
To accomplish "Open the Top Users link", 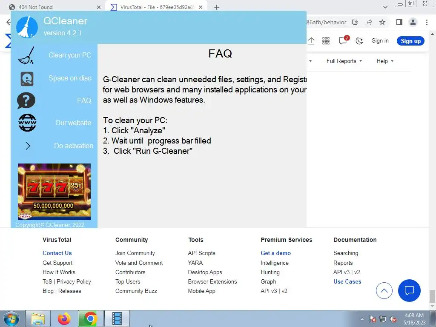I will 128,281.
